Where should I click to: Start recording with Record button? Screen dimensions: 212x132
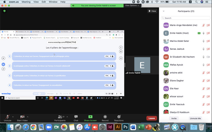[x=105, y=118]
